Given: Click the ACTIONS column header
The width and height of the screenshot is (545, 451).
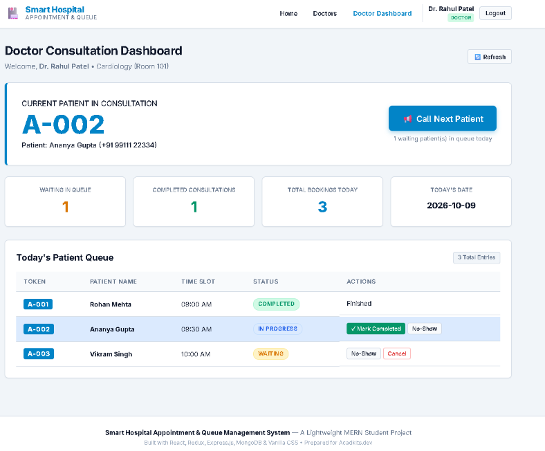Looking at the screenshot, I should click(x=361, y=282).
